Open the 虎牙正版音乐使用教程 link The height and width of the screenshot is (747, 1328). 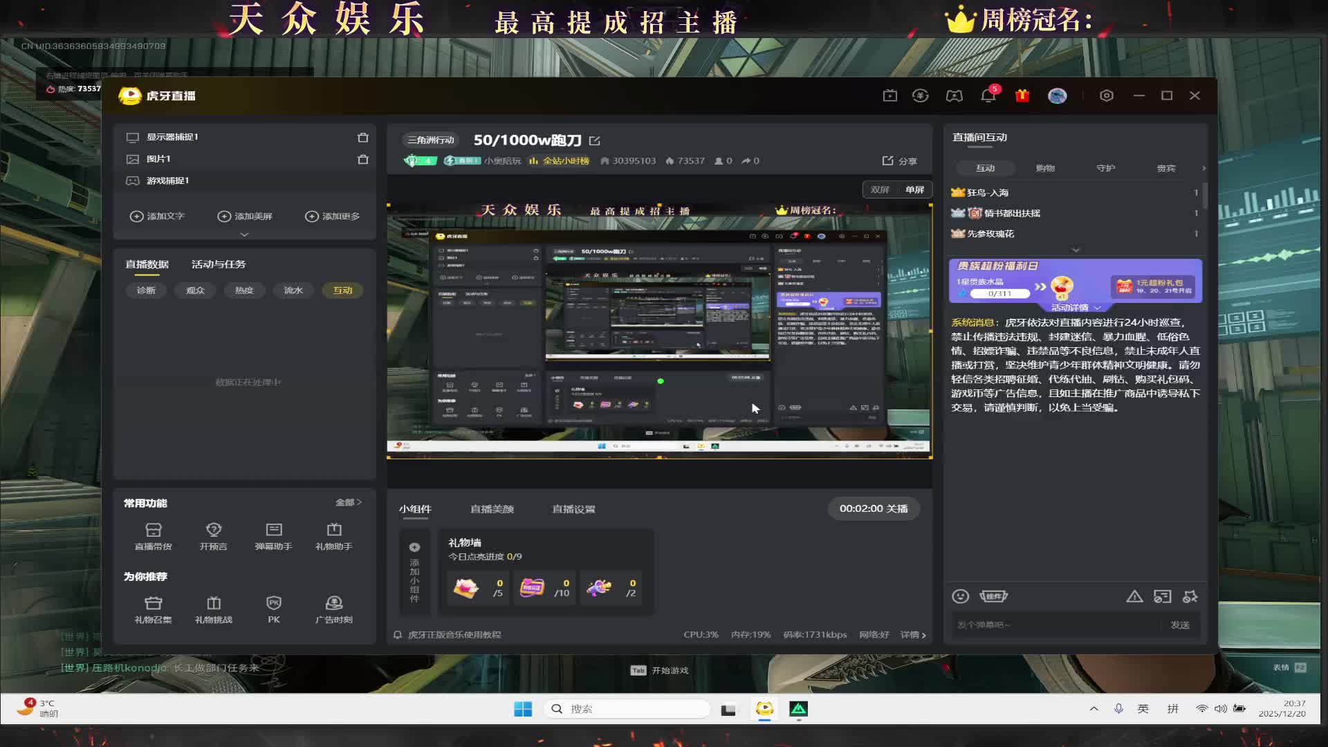pyautogui.click(x=454, y=635)
